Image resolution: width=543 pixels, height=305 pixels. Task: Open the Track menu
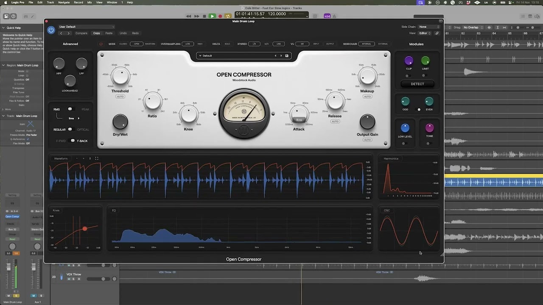point(50,3)
